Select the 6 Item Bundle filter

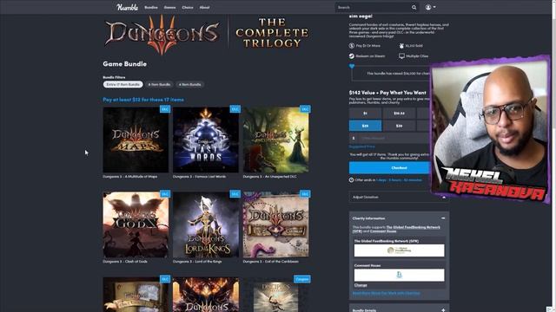pyautogui.click(x=159, y=85)
